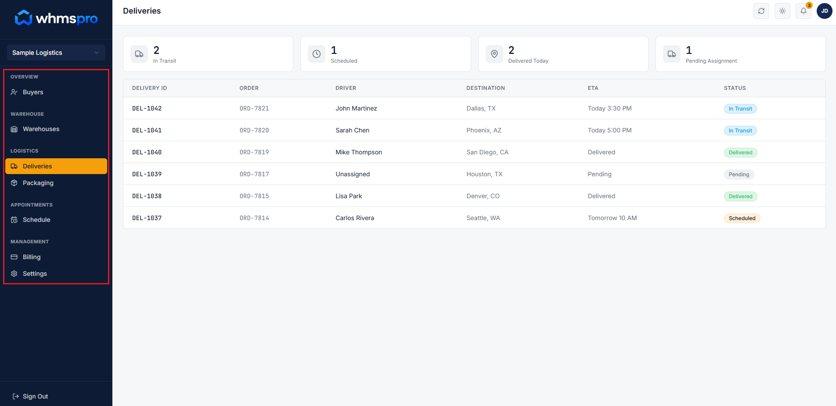
Task: Open the Settings page label
Action: pyautogui.click(x=35, y=274)
